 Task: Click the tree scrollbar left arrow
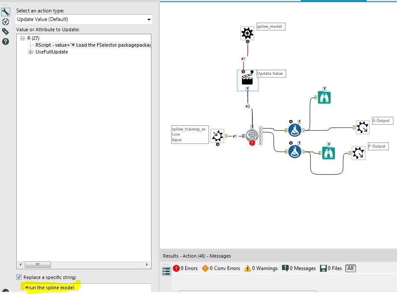[21, 264]
